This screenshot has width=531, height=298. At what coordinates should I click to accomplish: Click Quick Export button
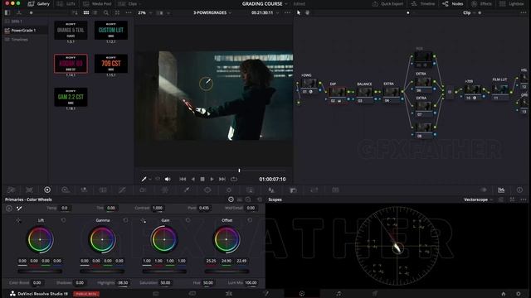pyautogui.click(x=388, y=3)
